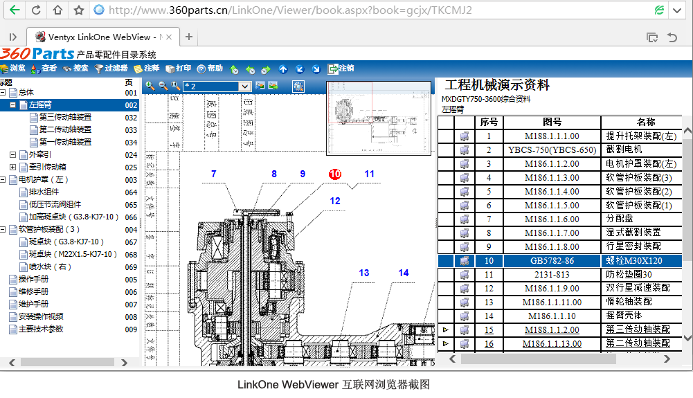The width and height of the screenshot is (693, 398).
Task: Expand the 牵引传动箱 tree node
Action: pyautogui.click(x=13, y=167)
